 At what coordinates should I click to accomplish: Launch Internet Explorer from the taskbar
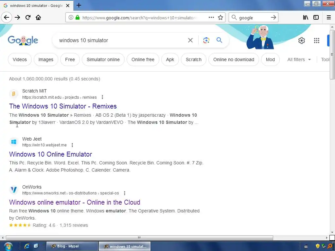coord(27,246)
